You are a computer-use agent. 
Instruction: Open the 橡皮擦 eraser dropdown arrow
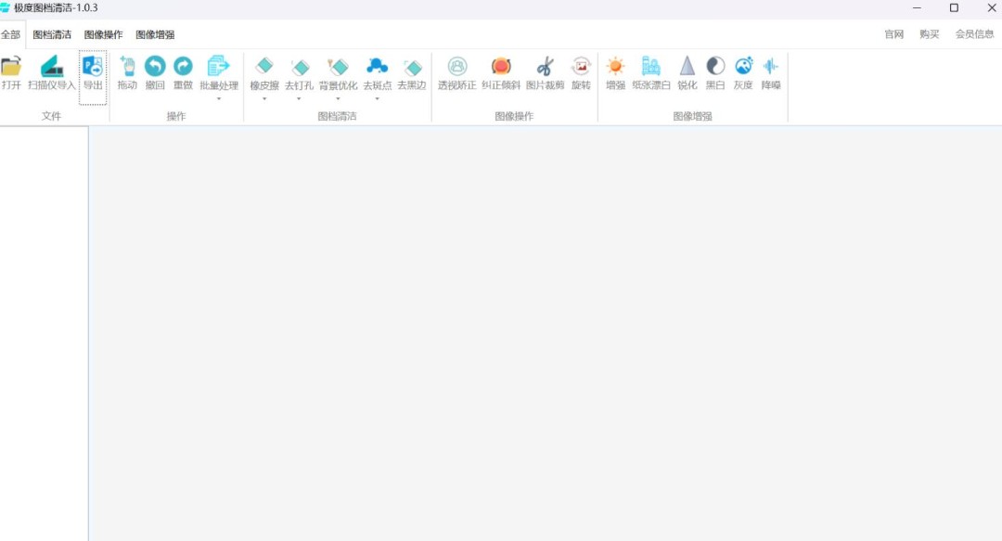(264, 98)
